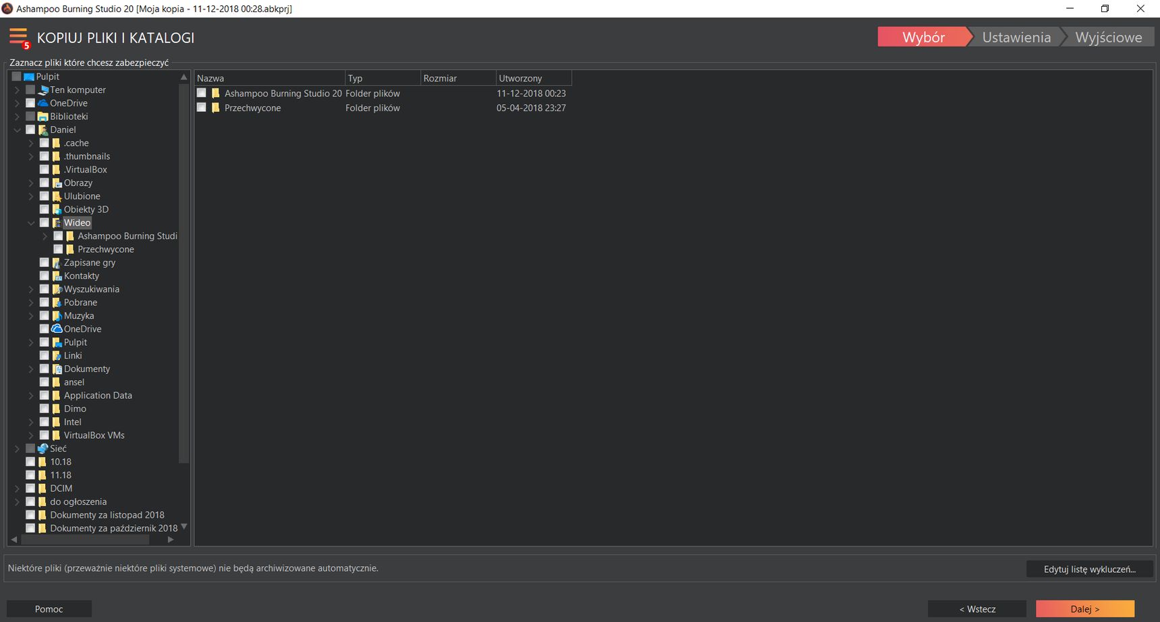Expand the Sieć network node
The width and height of the screenshot is (1160, 622).
[18, 449]
